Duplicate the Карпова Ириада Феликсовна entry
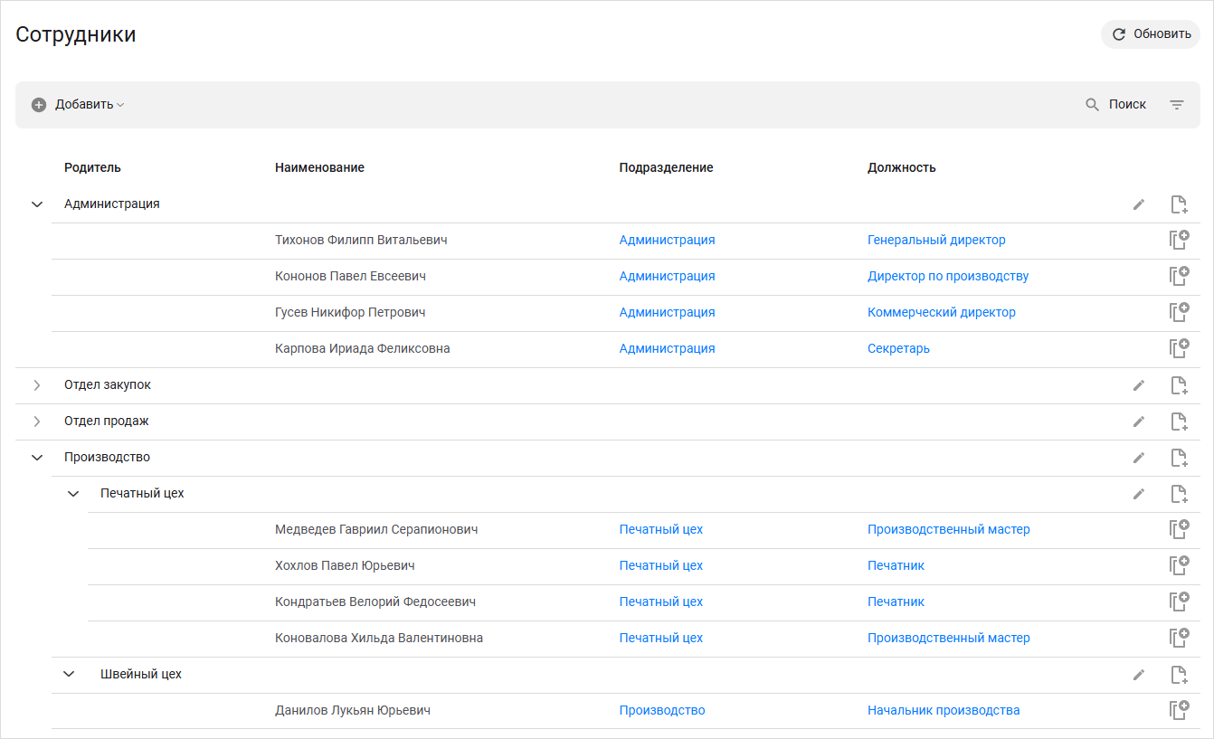Viewport: 1214px width, 739px height. (1178, 349)
